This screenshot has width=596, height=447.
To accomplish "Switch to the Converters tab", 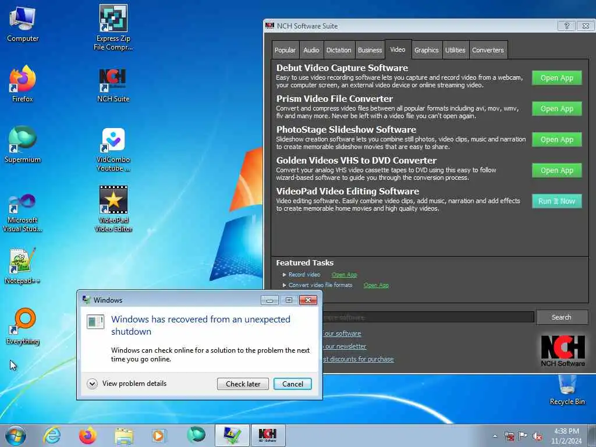I will click(x=488, y=50).
